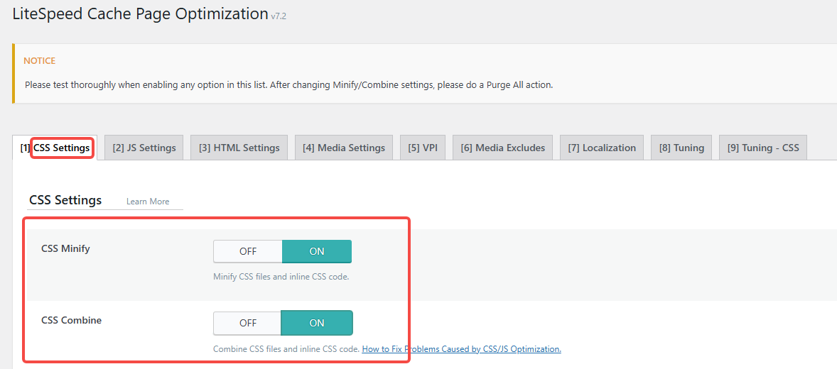The image size is (837, 369).
Task: Open the How to Fix Problems link
Action: tap(461, 349)
